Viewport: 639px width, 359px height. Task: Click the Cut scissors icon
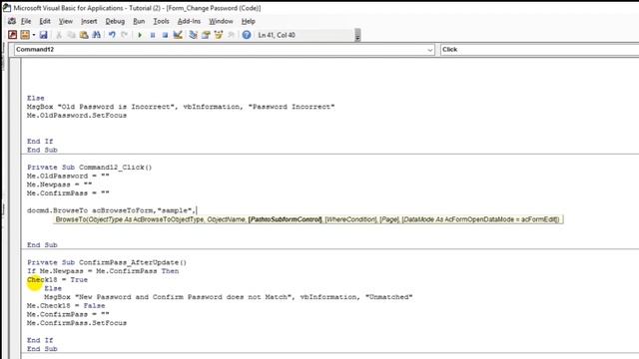(x=59, y=35)
